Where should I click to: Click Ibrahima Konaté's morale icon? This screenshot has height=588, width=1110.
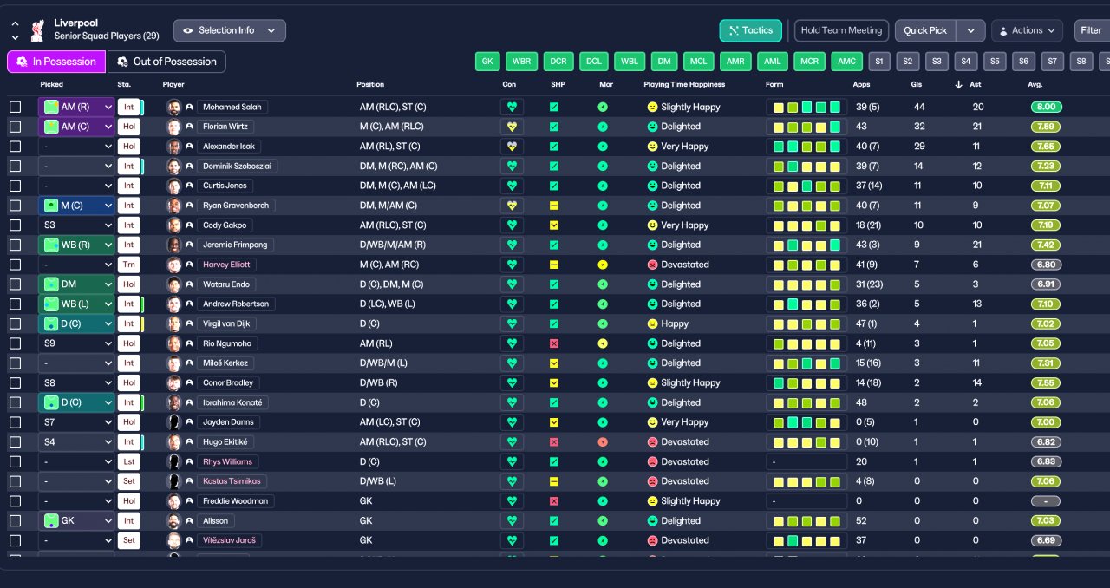pos(603,402)
